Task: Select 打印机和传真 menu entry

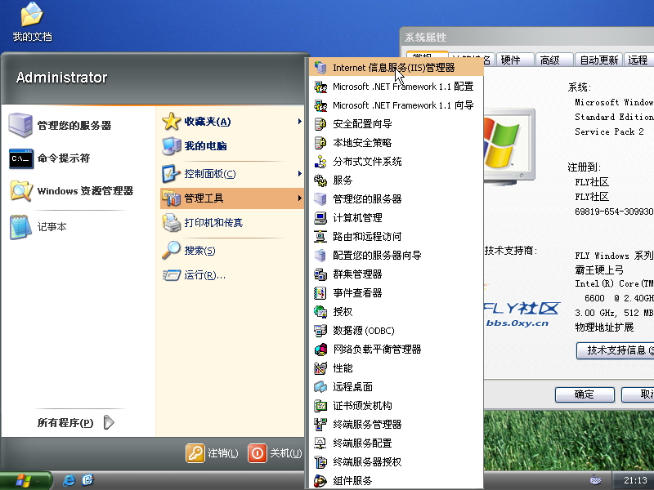Action: pyautogui.click(x=231, y=223)
